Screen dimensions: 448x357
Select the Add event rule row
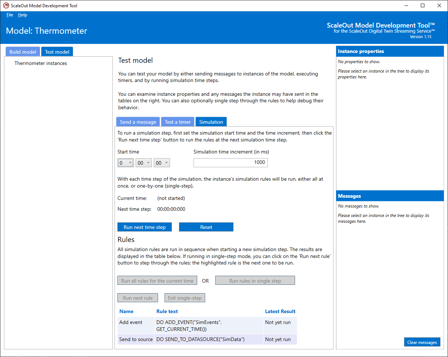[x=207, y=325]
